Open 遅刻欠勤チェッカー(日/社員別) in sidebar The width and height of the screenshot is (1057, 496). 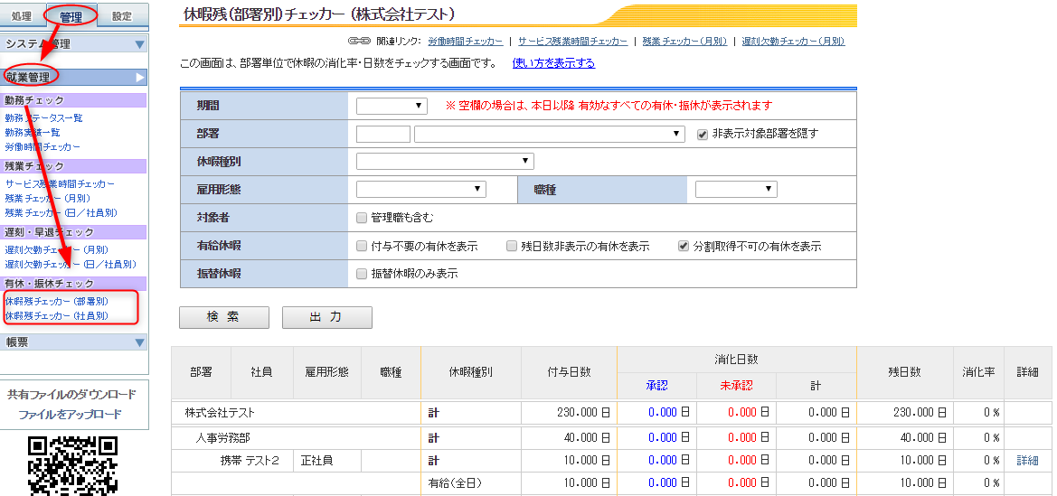71,264
